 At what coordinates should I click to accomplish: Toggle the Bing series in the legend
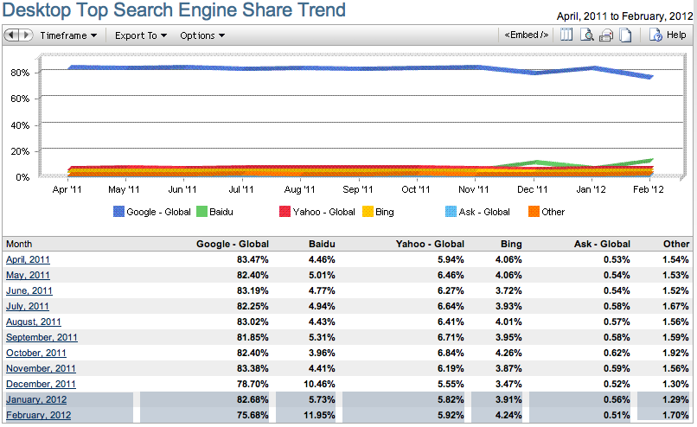click(367, 212)
